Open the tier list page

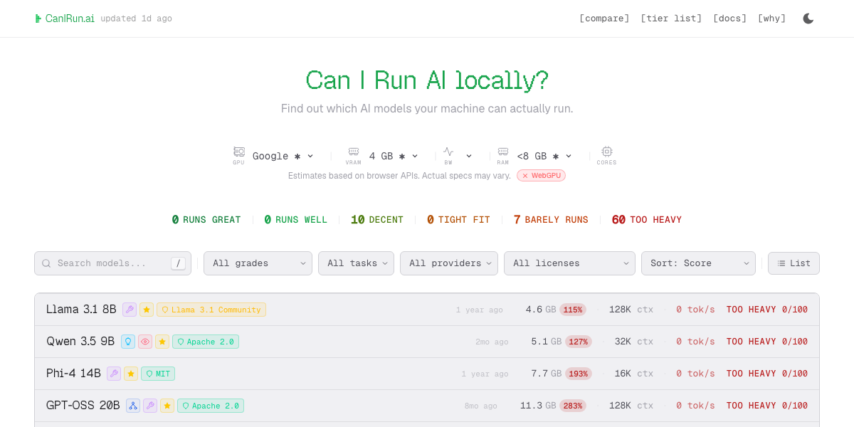tap(670, 18)
